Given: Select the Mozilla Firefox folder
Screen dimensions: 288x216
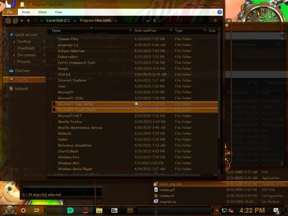Looking at the screenshot, I should tap(135, 121).
